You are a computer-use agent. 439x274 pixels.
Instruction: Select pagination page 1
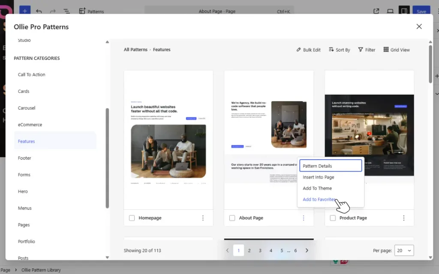point(238,250)
